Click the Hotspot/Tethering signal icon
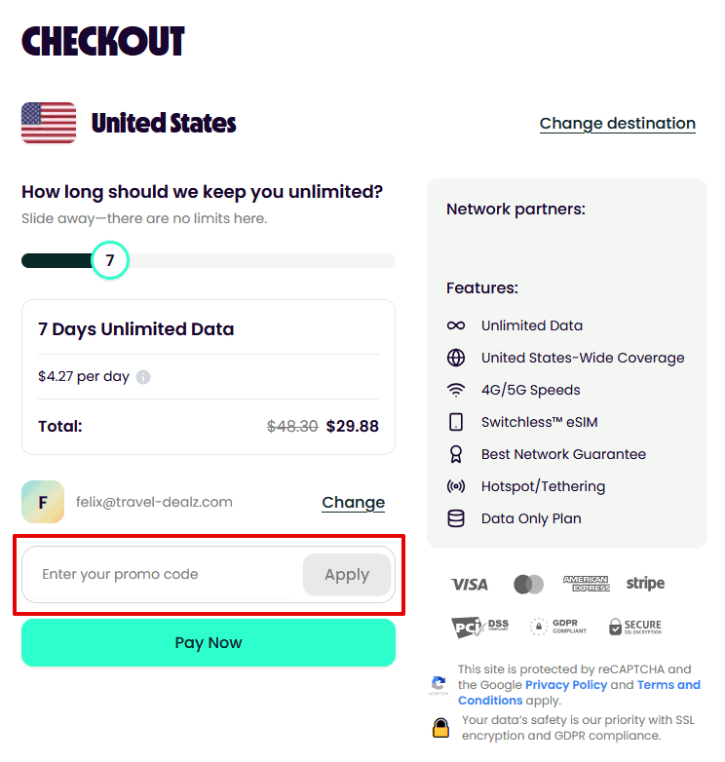 click(455, 486)
